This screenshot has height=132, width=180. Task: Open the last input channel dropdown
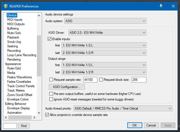click(x=104, y=53)
